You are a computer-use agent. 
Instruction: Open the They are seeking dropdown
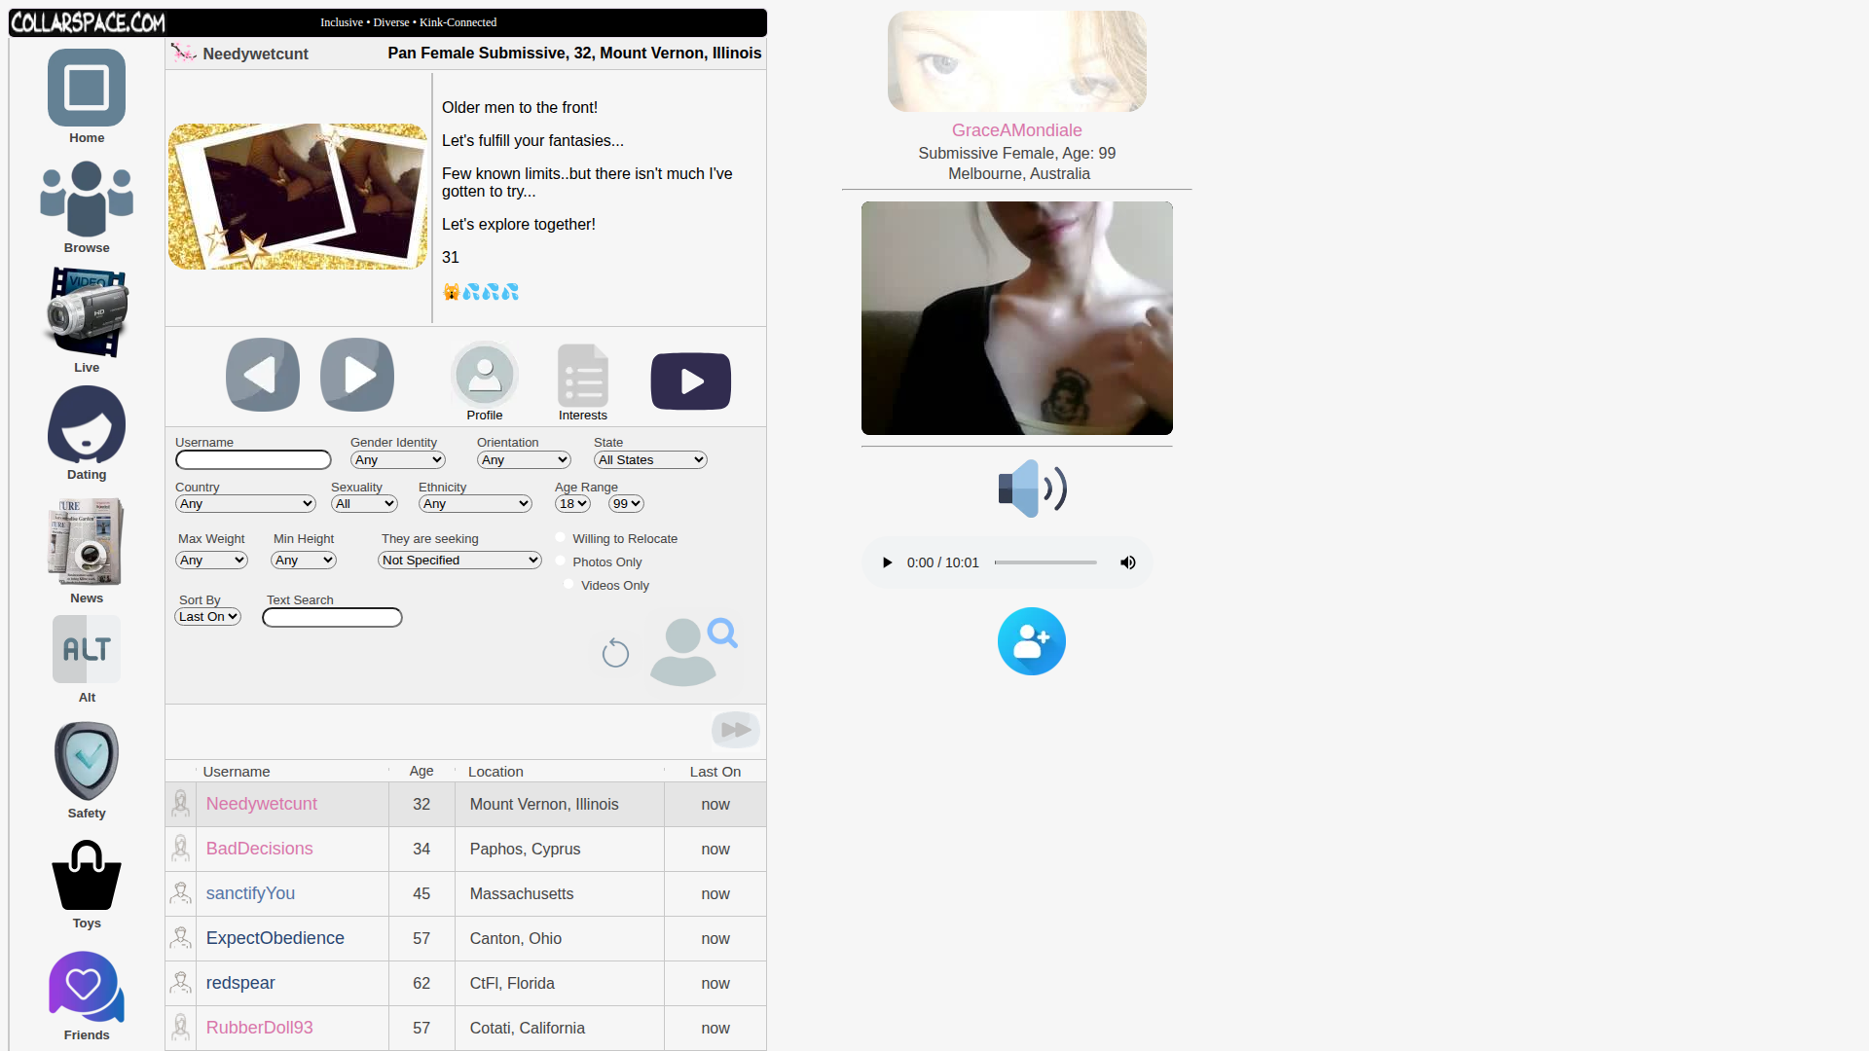[x=459, y=561]
